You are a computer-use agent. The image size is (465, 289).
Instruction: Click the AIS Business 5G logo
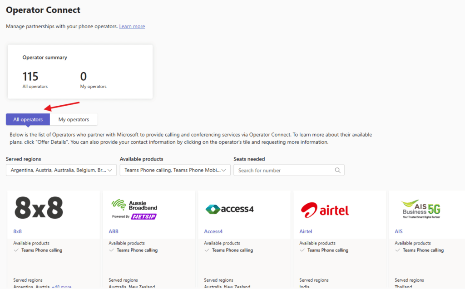coord(420,208)
